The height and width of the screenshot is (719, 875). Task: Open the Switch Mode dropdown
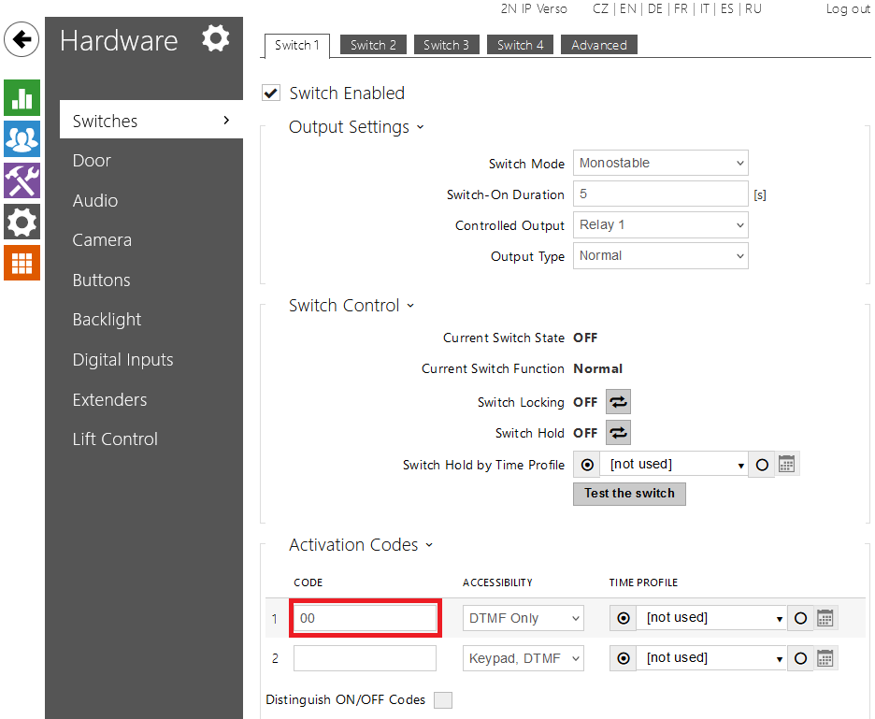(660, 163)
